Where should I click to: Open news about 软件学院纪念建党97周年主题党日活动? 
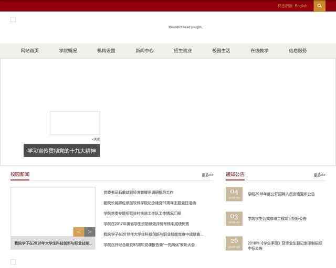(150, 203)
